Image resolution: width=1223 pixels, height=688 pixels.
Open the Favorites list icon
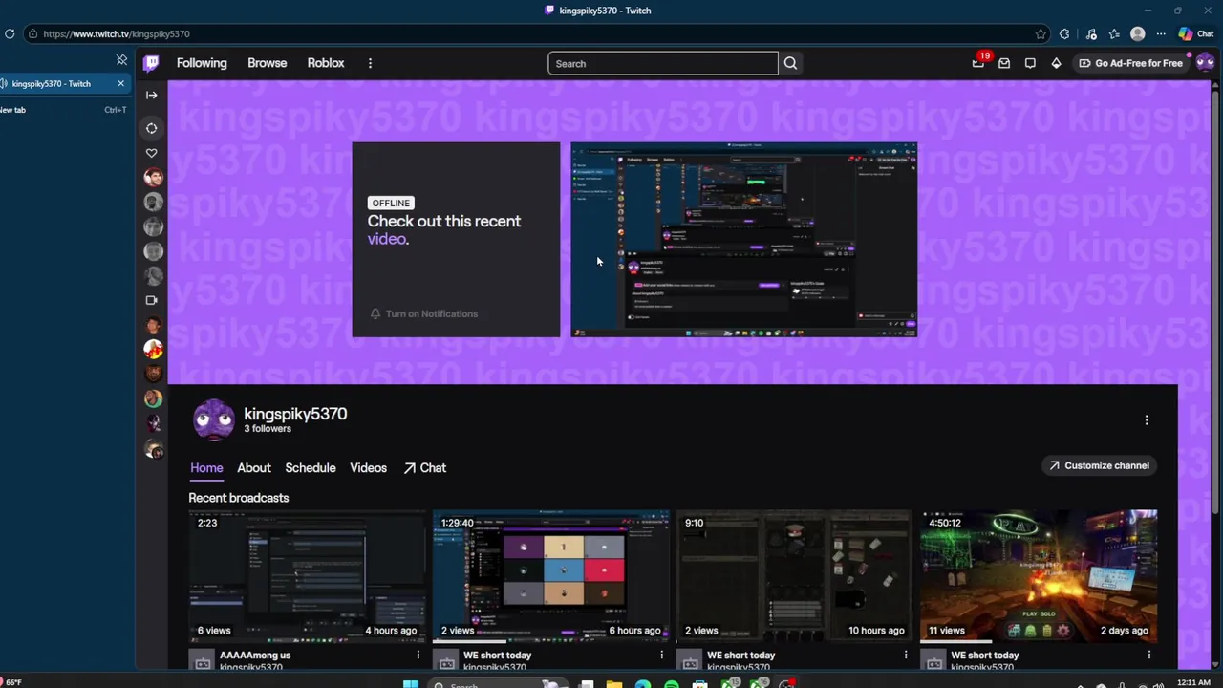click(1114, 34)
